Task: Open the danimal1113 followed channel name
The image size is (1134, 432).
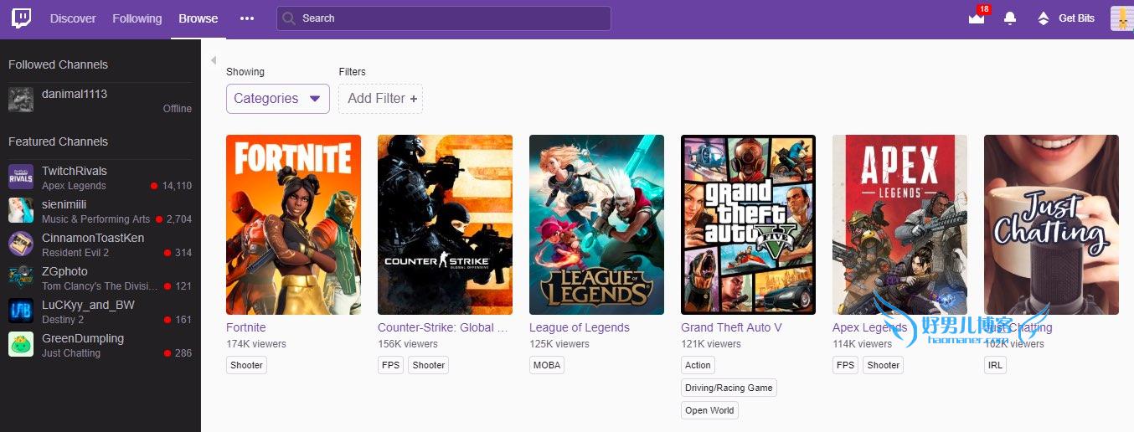Action: click(x=75, y=94)
